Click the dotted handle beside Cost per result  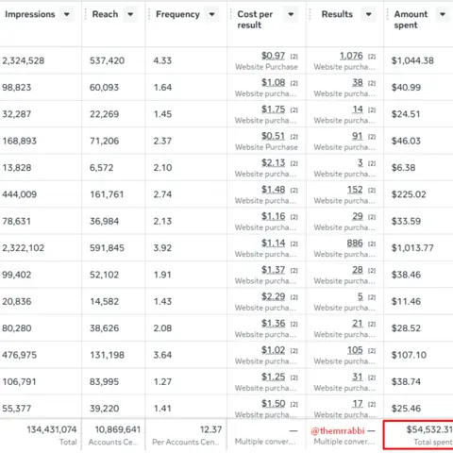click(231, 14)
